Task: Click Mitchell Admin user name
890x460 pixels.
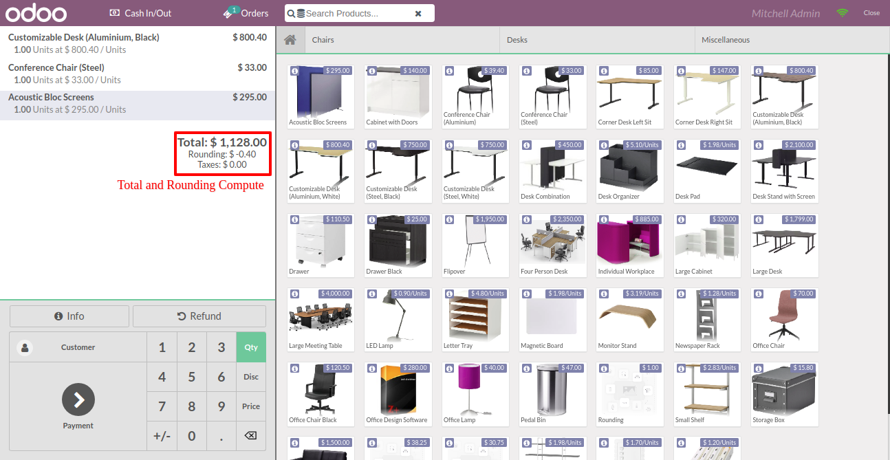Action: click(x=785, y=13)
